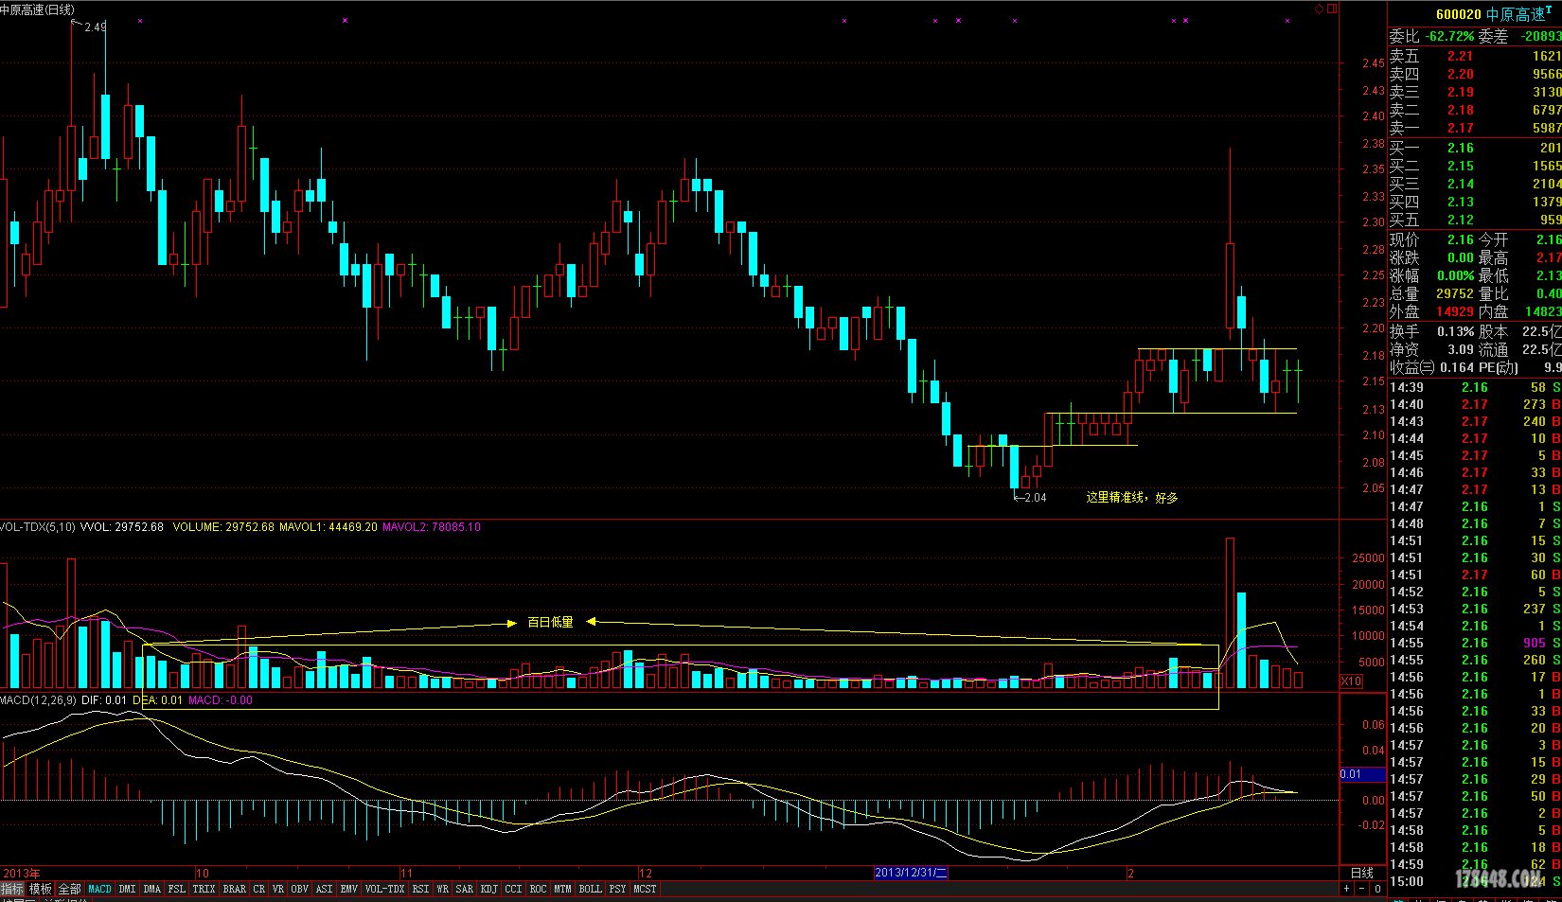Switch to the VR indicator tab
The height and width of the screenshot is (902, 1562).
click(278, 889)
